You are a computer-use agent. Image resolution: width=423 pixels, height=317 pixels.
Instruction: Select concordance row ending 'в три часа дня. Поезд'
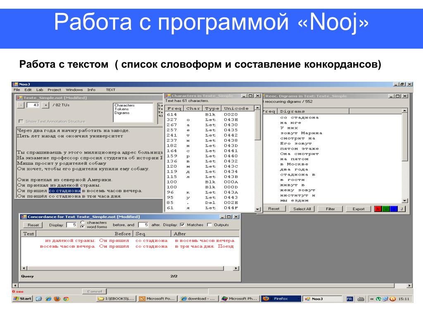pyautogui.click(x=130, y=246)
